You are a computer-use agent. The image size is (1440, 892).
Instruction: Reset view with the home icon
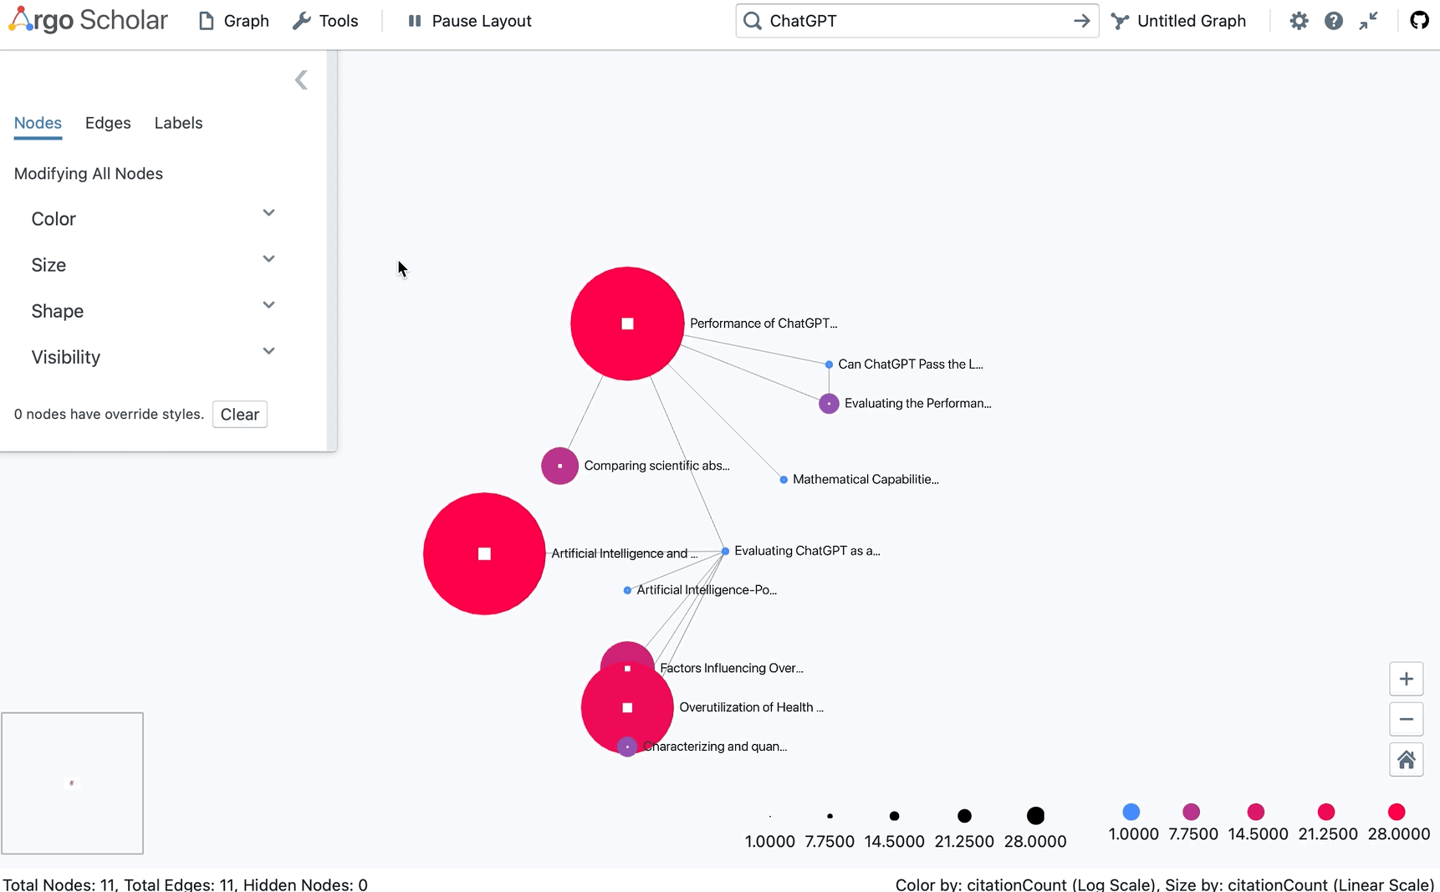(1407, 760)
